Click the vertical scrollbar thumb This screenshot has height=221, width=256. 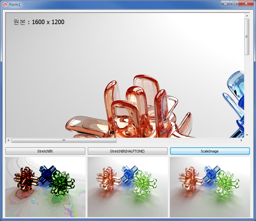(x=247, y=37)
